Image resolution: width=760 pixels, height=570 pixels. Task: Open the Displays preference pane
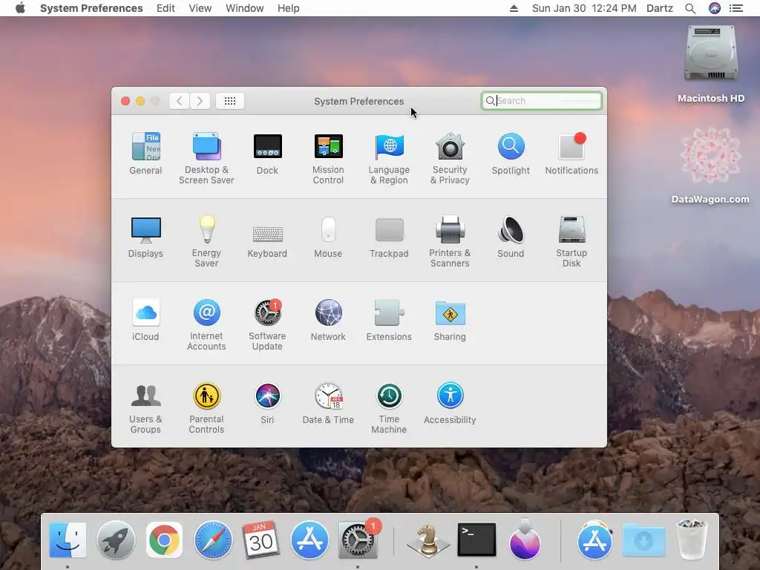tap(145, 237)
